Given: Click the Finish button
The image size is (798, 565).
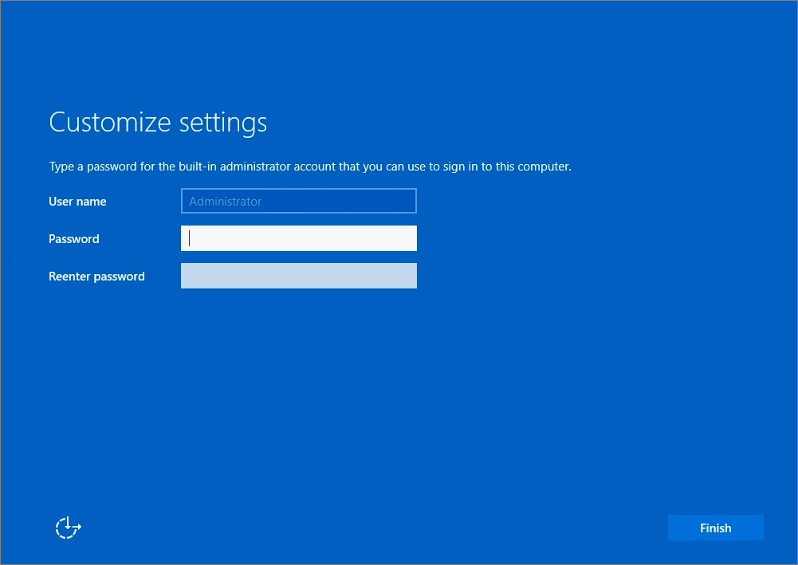Looking at the screenshot, I should pos(716,528).
